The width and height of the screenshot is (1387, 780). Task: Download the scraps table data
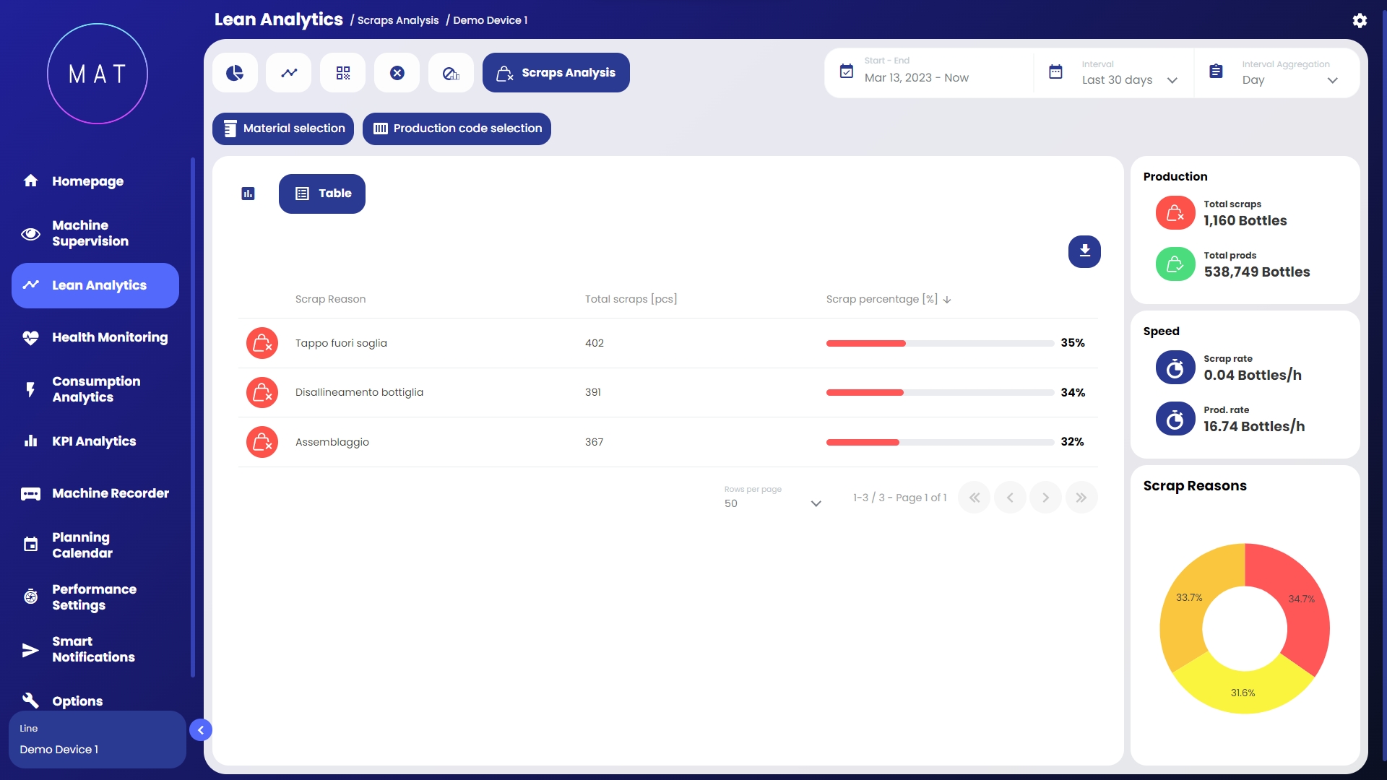pos(1084,251)
